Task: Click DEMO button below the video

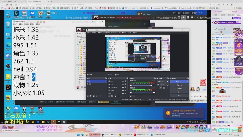Action: click(116, 102)
